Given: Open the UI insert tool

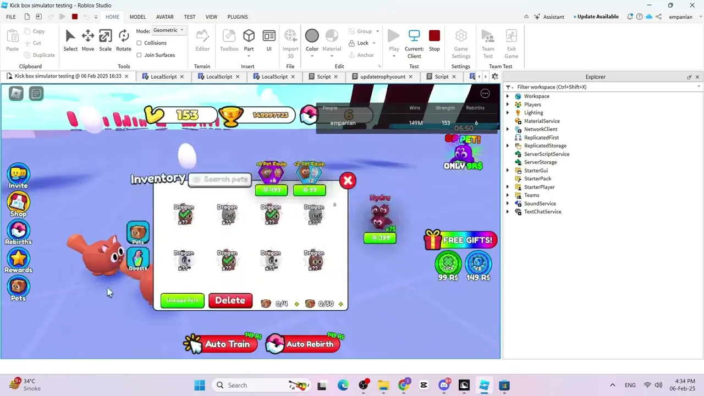Looking at the screenshot, I should pyautogui.click(x=269, y=41).
